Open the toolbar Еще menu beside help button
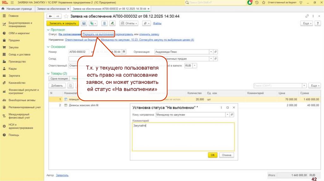This screenshot has width=324, height=181. click(307, 23)
